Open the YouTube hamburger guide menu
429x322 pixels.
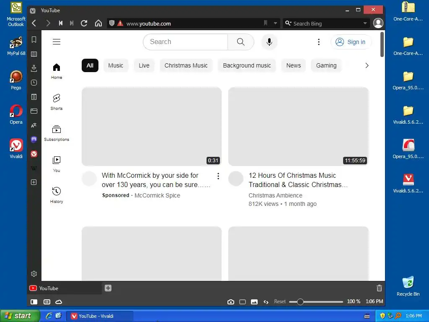click(57, 42)
